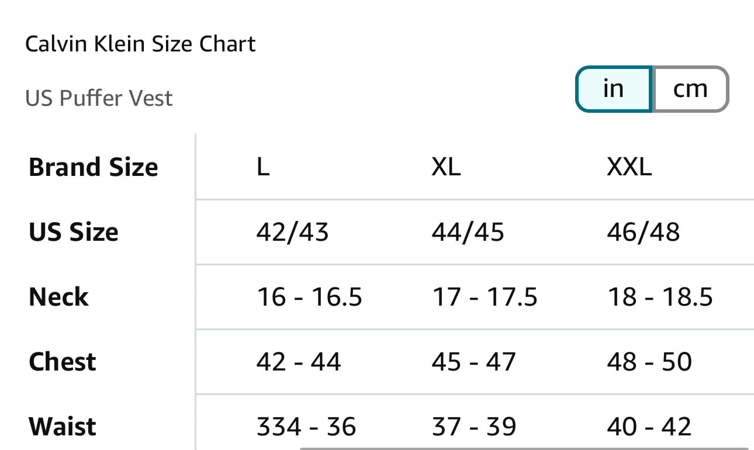The height and width of the screenshot is (450, 754).
Task: Click the Calvin Klein Size Chart heading
Action: 140,44
